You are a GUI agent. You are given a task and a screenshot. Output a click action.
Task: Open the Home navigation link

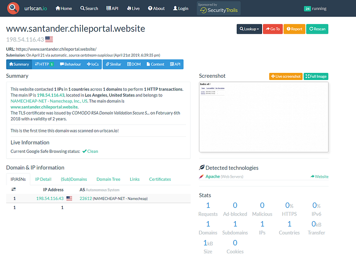click(x=64, y=8)
